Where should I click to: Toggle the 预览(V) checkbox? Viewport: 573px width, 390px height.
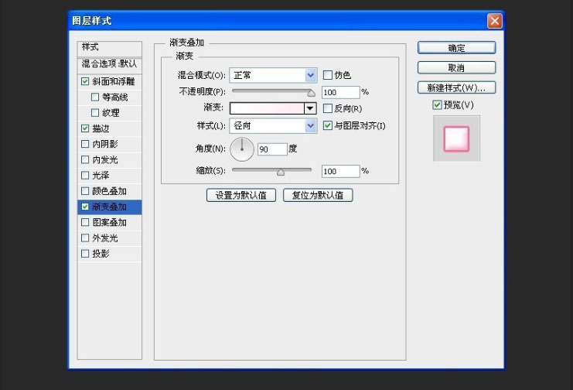pyautogui.click(x=437, y=105)
